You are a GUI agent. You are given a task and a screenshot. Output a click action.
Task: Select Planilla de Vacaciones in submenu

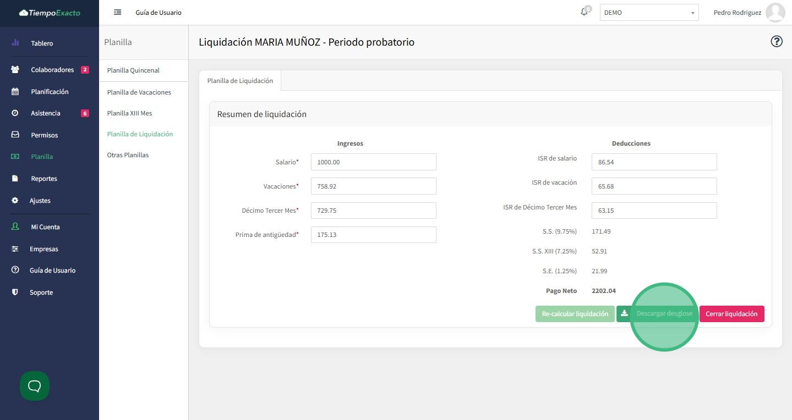tap(139, 92)
